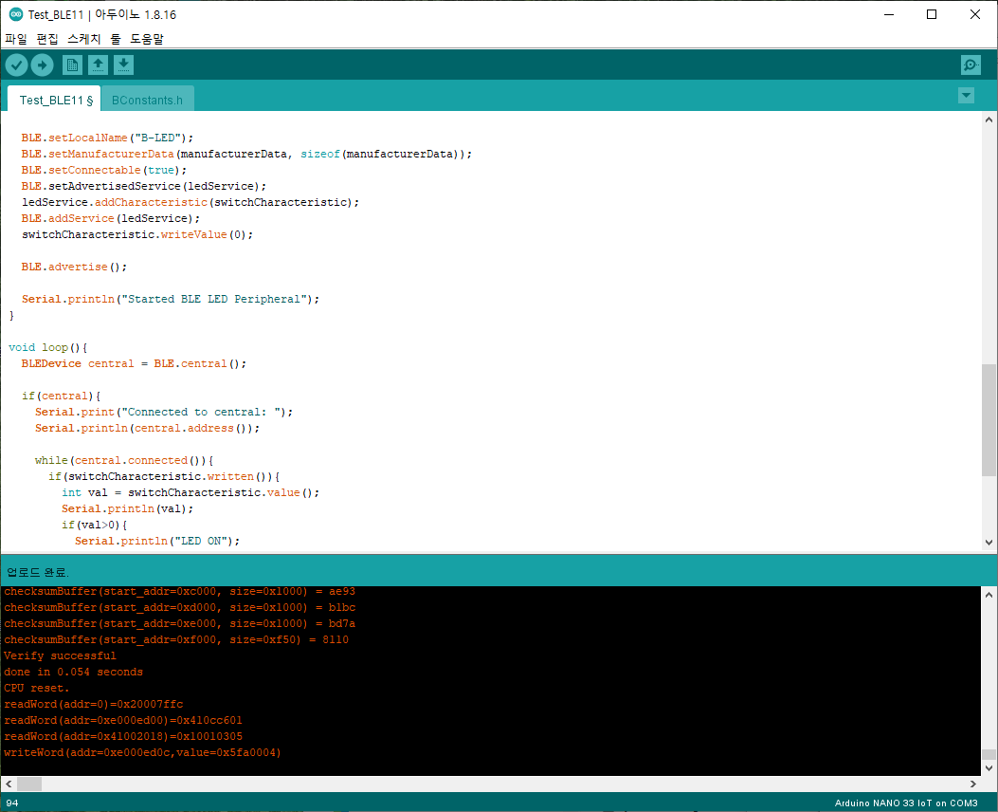Click the 'void loop(){' line
The height and width of the screenshot is (812, 998).
click(47, 348)
